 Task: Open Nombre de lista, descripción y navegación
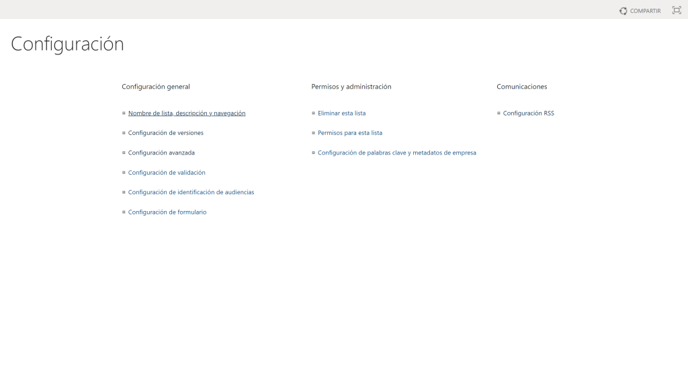(x=187, y=113)
